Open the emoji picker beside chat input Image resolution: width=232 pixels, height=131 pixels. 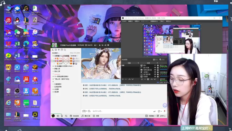point(89,111)
